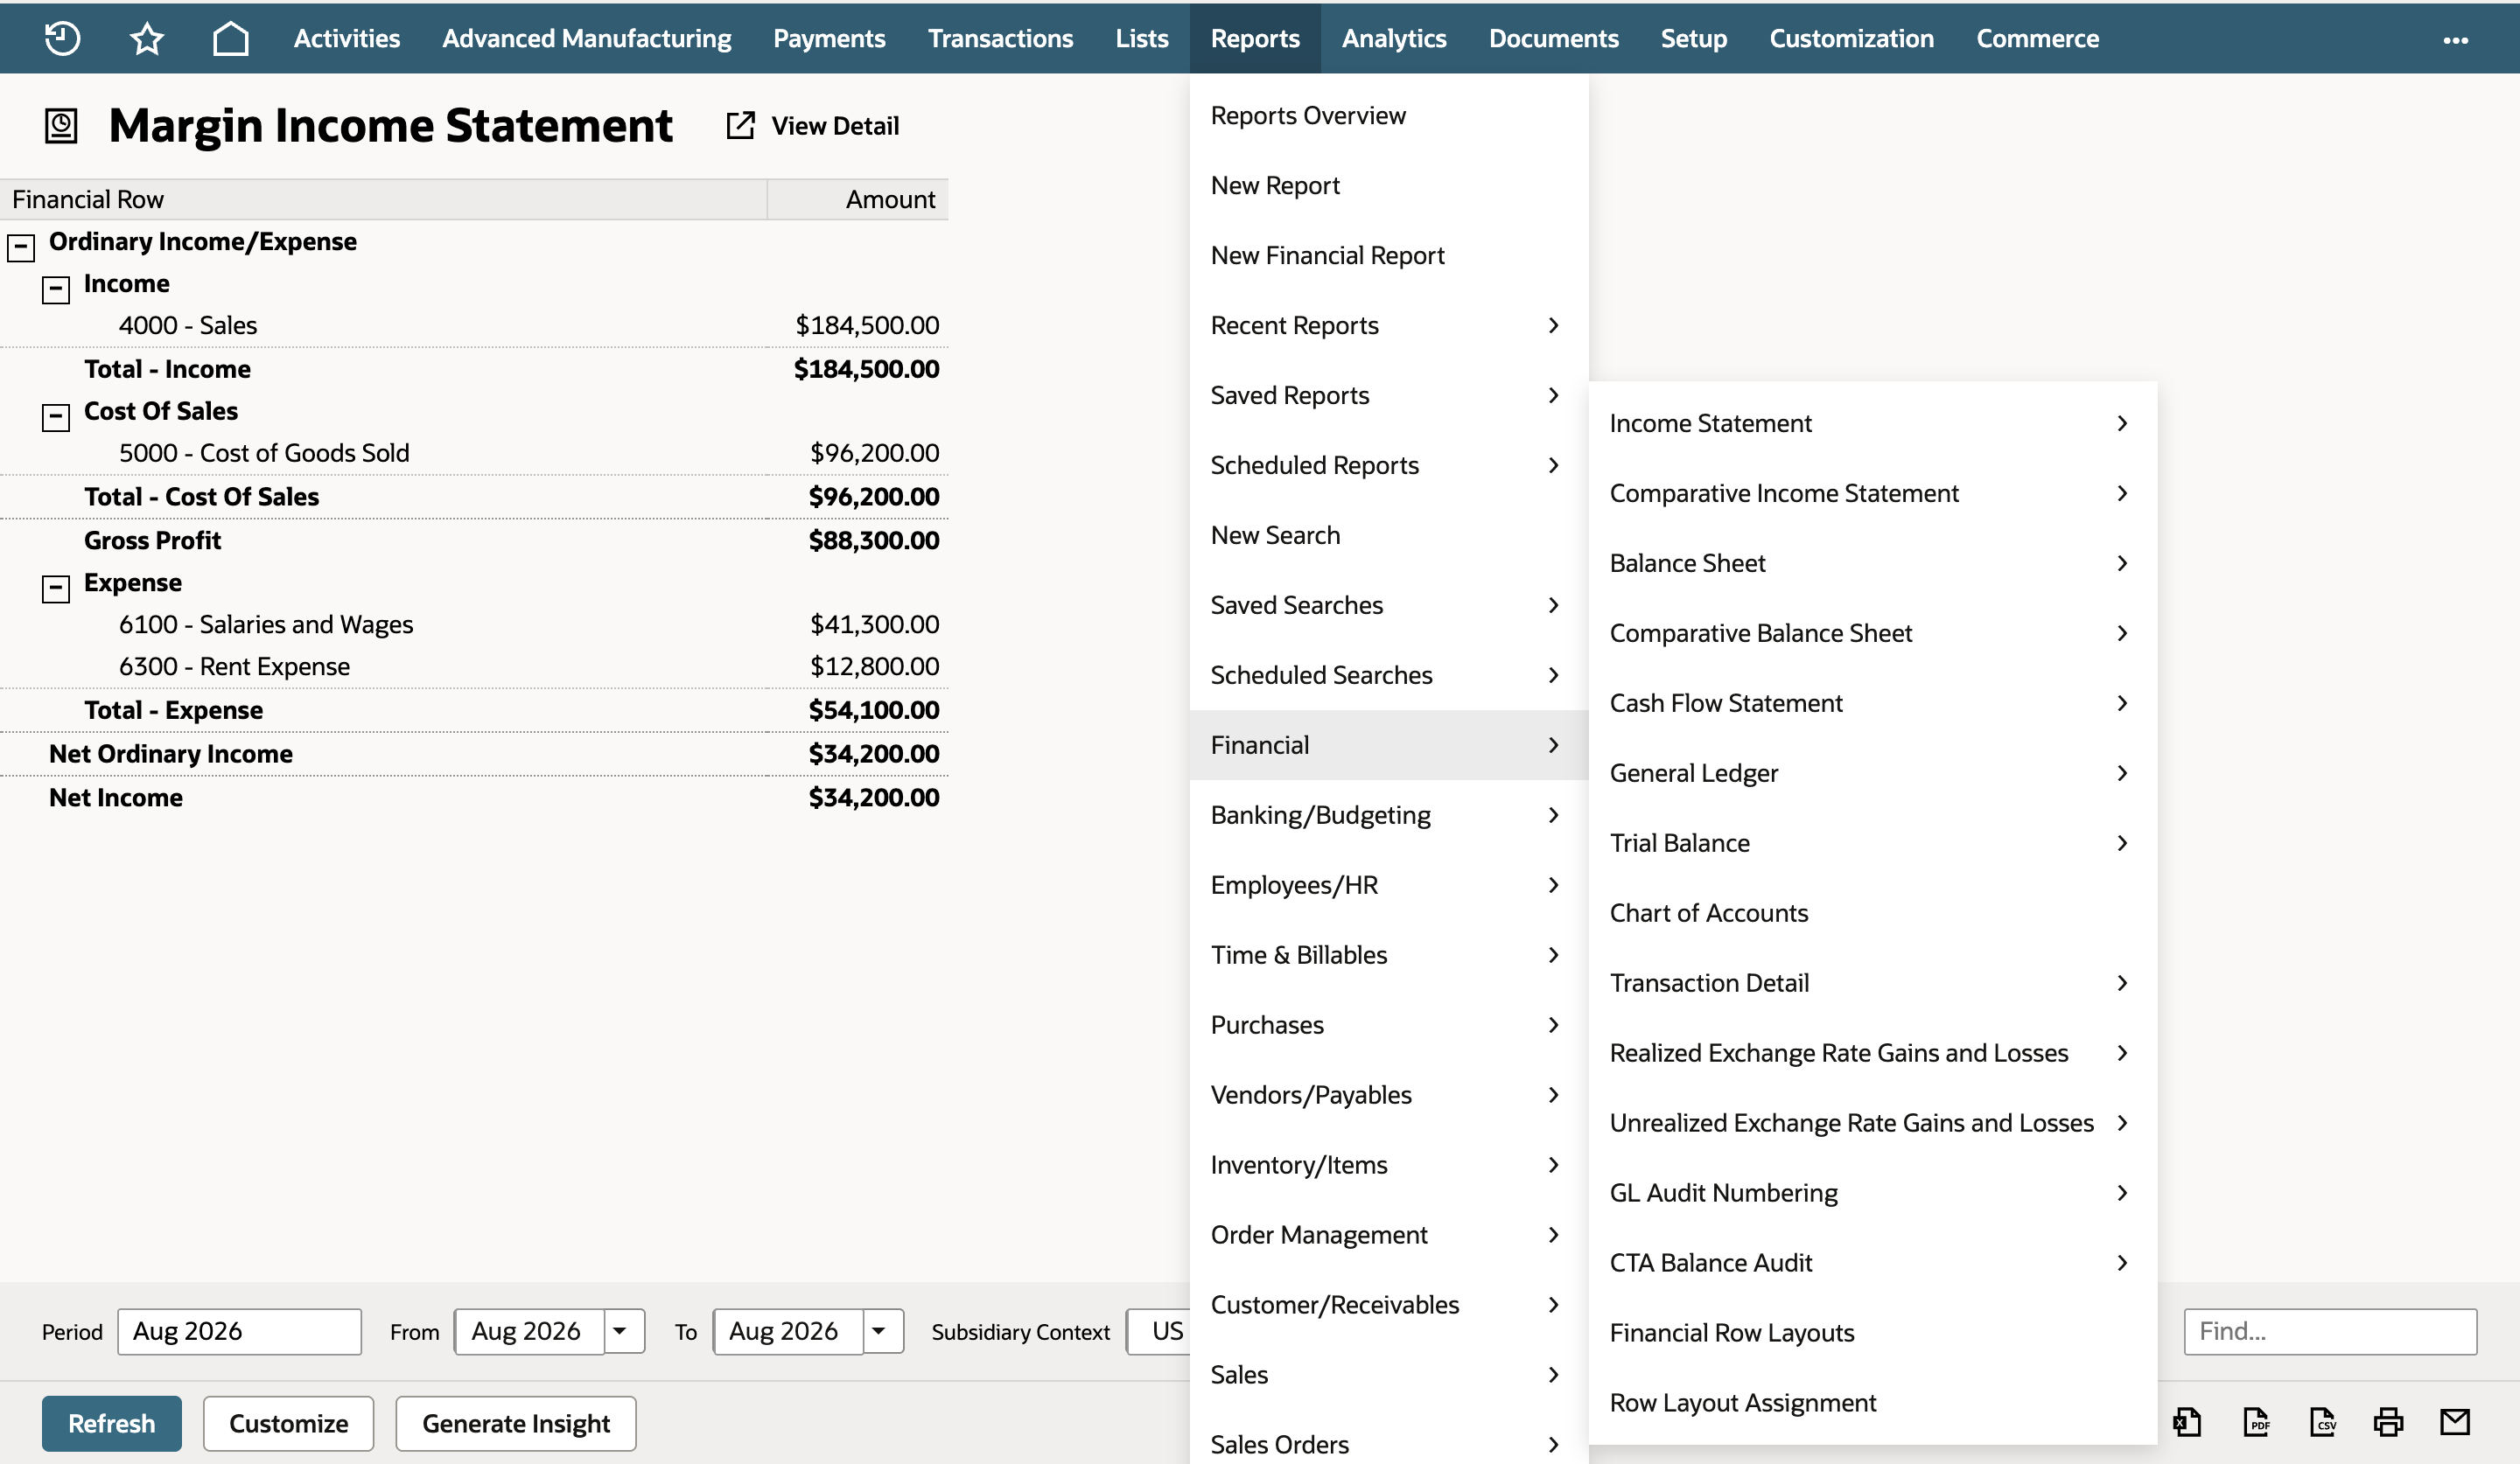Open the Subsidiary Context dropdown
This screenshot has width=2520, height=1464.
point(1159,1331)
